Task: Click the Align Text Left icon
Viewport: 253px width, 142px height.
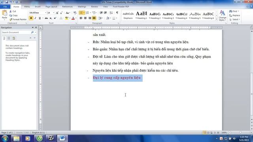Action: click(x=81, y=18)
